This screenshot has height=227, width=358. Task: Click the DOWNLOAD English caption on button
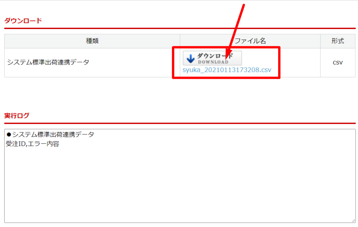[213, 62]
